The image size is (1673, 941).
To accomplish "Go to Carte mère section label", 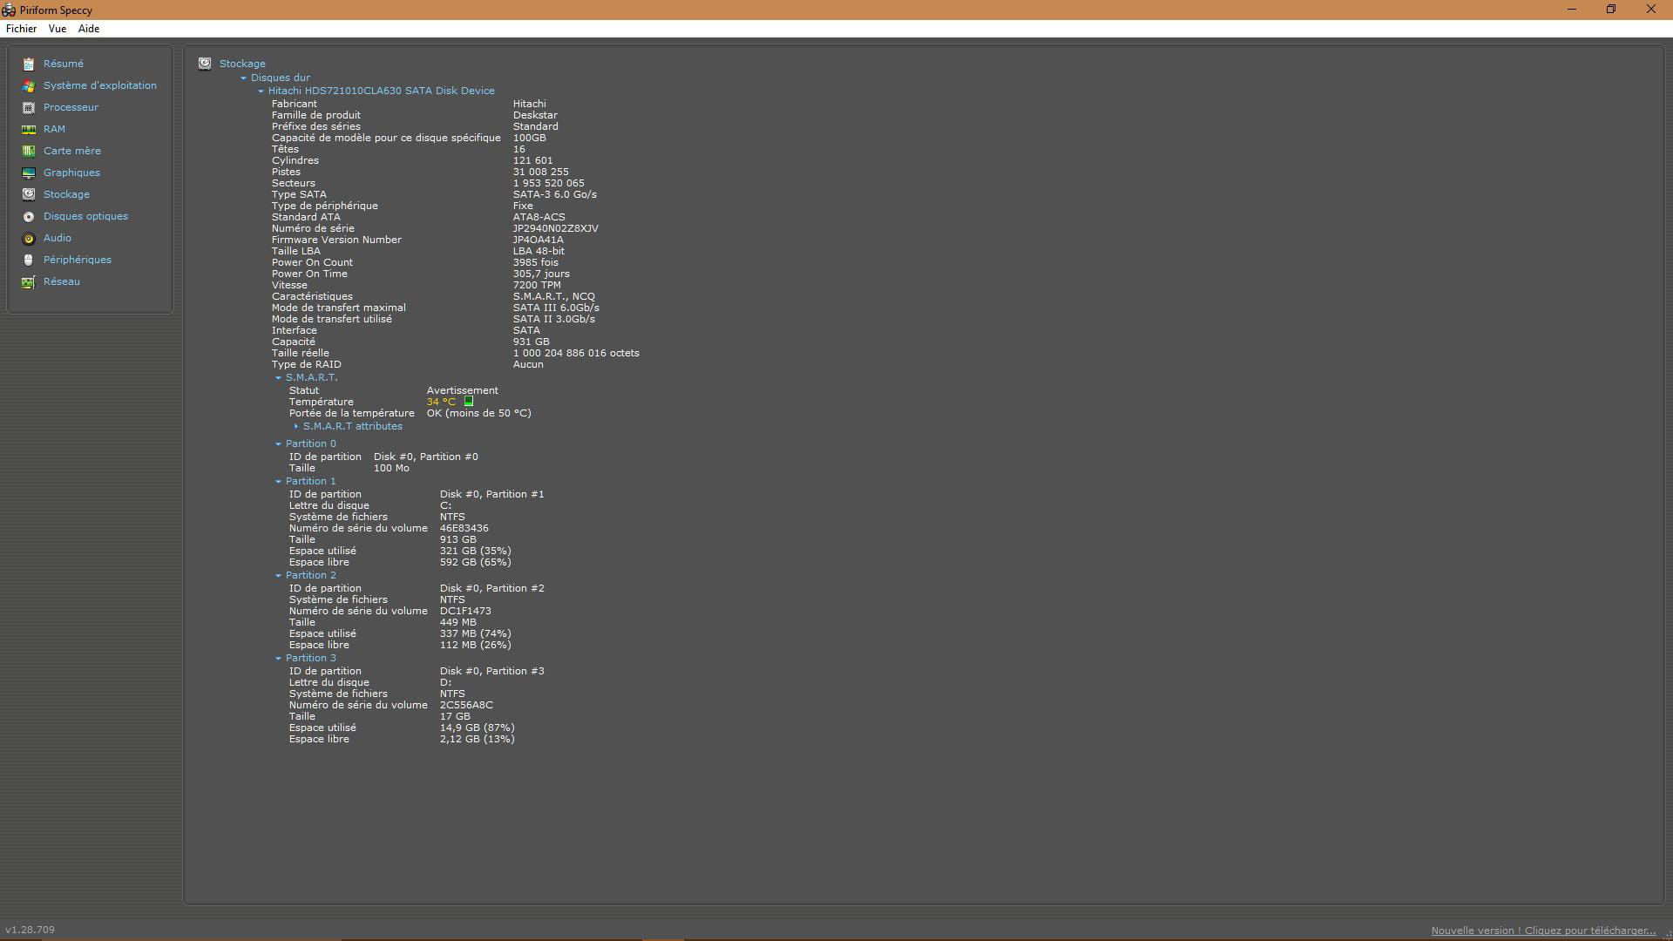I will [x=72, y=151].
